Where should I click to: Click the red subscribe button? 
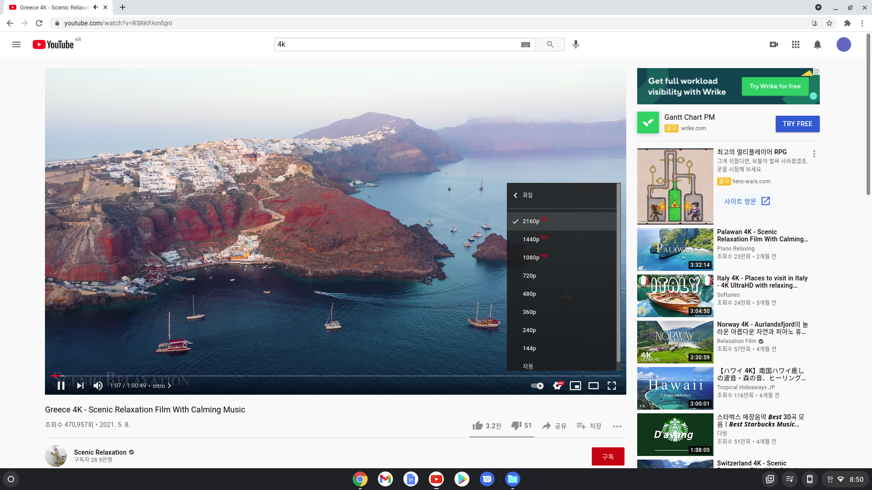(608, 456)
